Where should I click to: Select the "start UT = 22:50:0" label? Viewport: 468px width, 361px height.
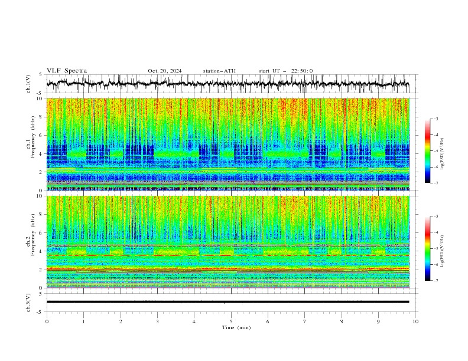[285, 71]
